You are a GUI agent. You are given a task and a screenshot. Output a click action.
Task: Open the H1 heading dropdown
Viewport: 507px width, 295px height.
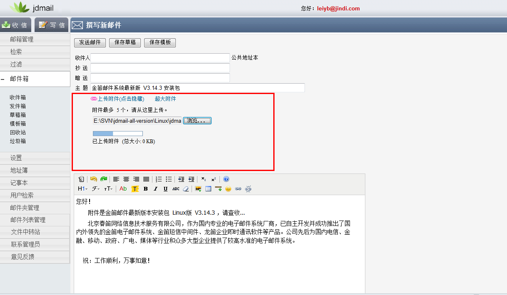coord(82,189)
